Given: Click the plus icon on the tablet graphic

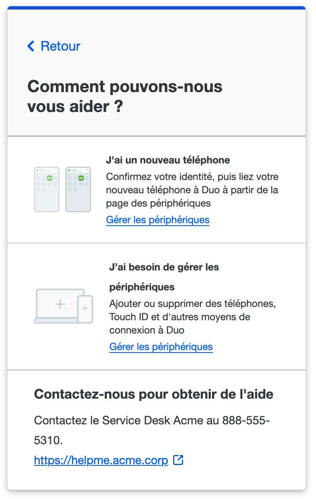Looking at the screenshot, I should [85, 309].
